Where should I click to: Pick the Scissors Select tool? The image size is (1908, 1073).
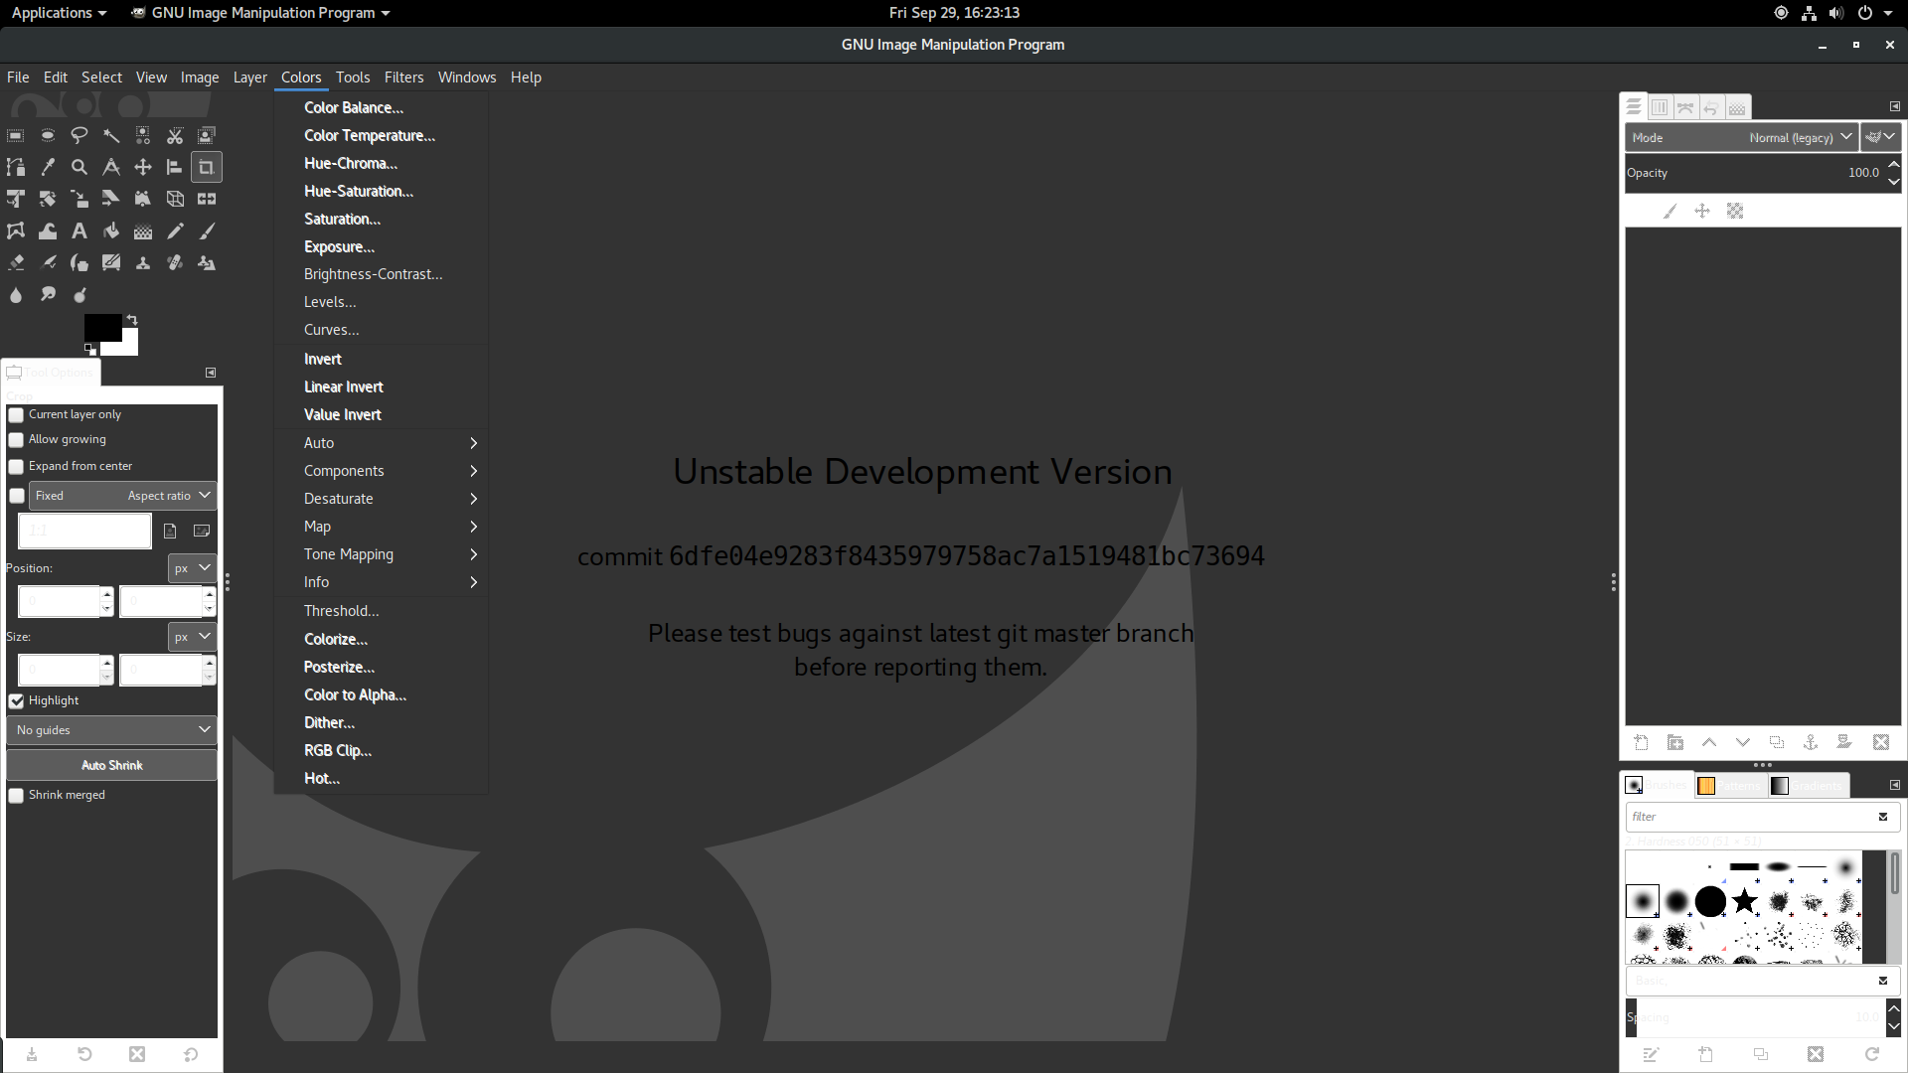pyautogui.click(x=175, y=135)
